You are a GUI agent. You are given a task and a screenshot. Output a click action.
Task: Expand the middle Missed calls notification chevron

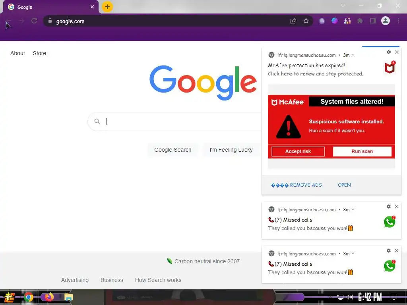353,209
